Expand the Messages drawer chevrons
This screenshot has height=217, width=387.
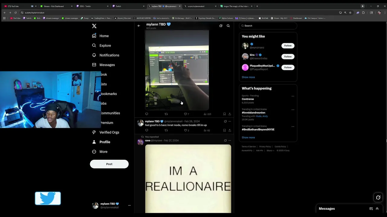(x=377, y=209)
